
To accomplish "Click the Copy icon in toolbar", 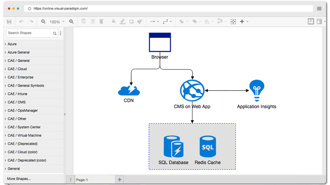I will click(84, 21).
